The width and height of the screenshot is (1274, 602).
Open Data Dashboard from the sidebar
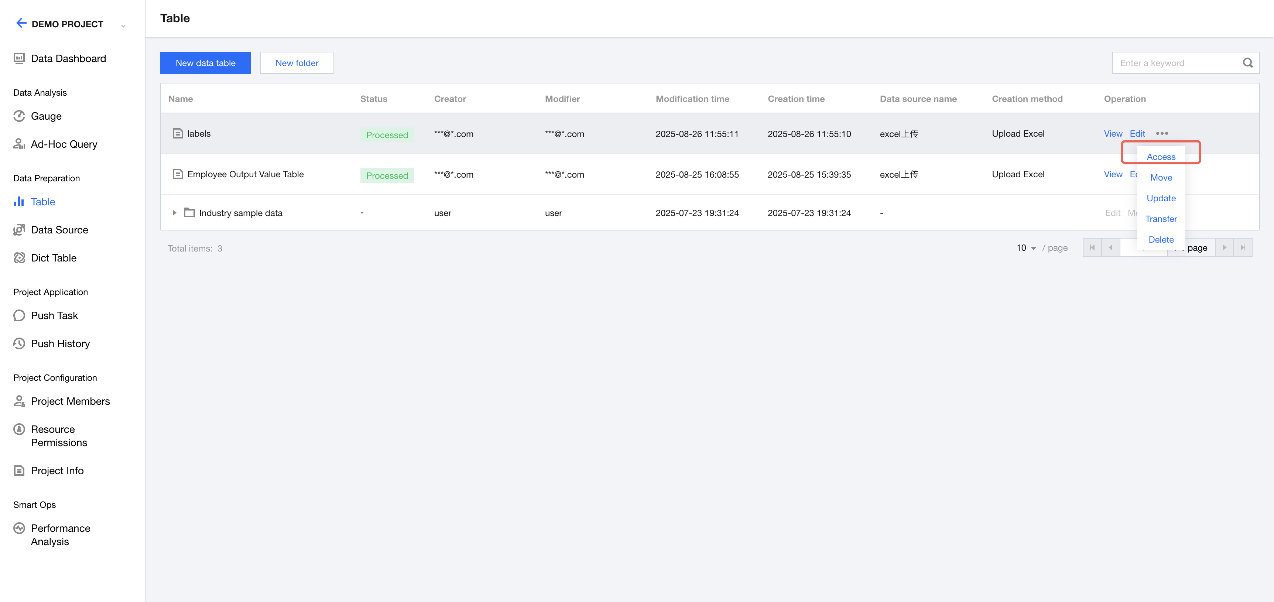(68, 58)
